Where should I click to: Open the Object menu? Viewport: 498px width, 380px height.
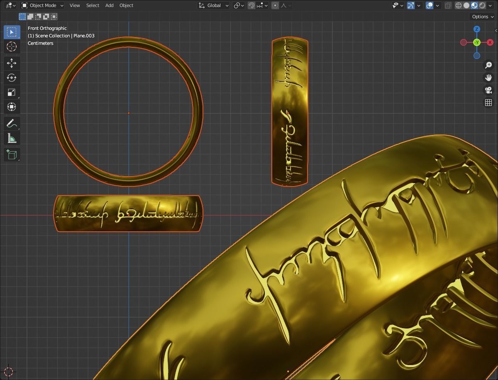(126, 5)
